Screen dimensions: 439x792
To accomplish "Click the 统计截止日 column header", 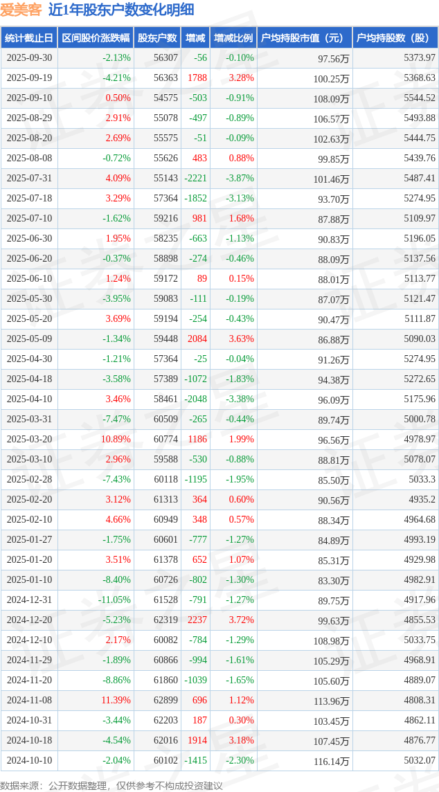I will [x=29, y=38].
